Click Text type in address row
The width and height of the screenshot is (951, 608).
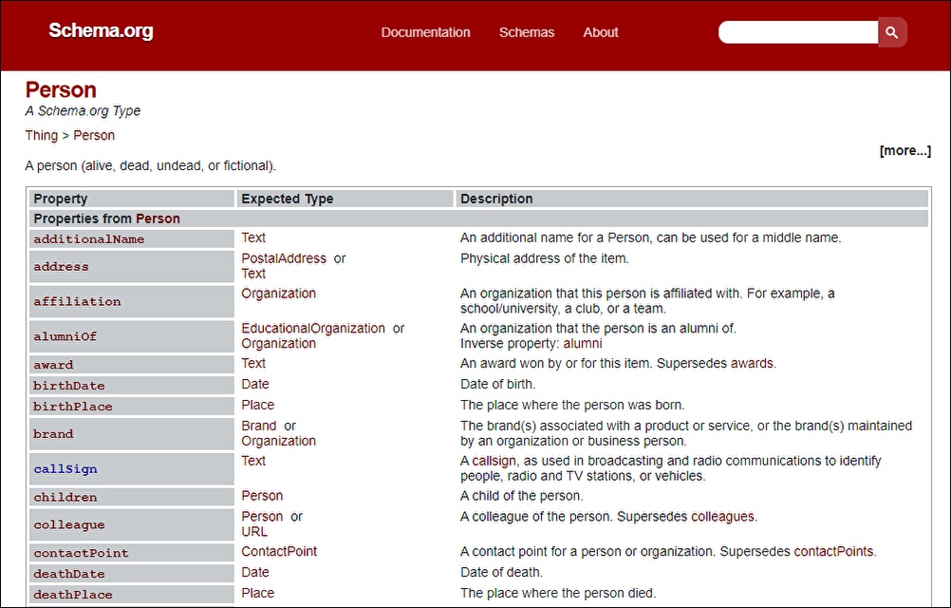click(x=253, y=274)
